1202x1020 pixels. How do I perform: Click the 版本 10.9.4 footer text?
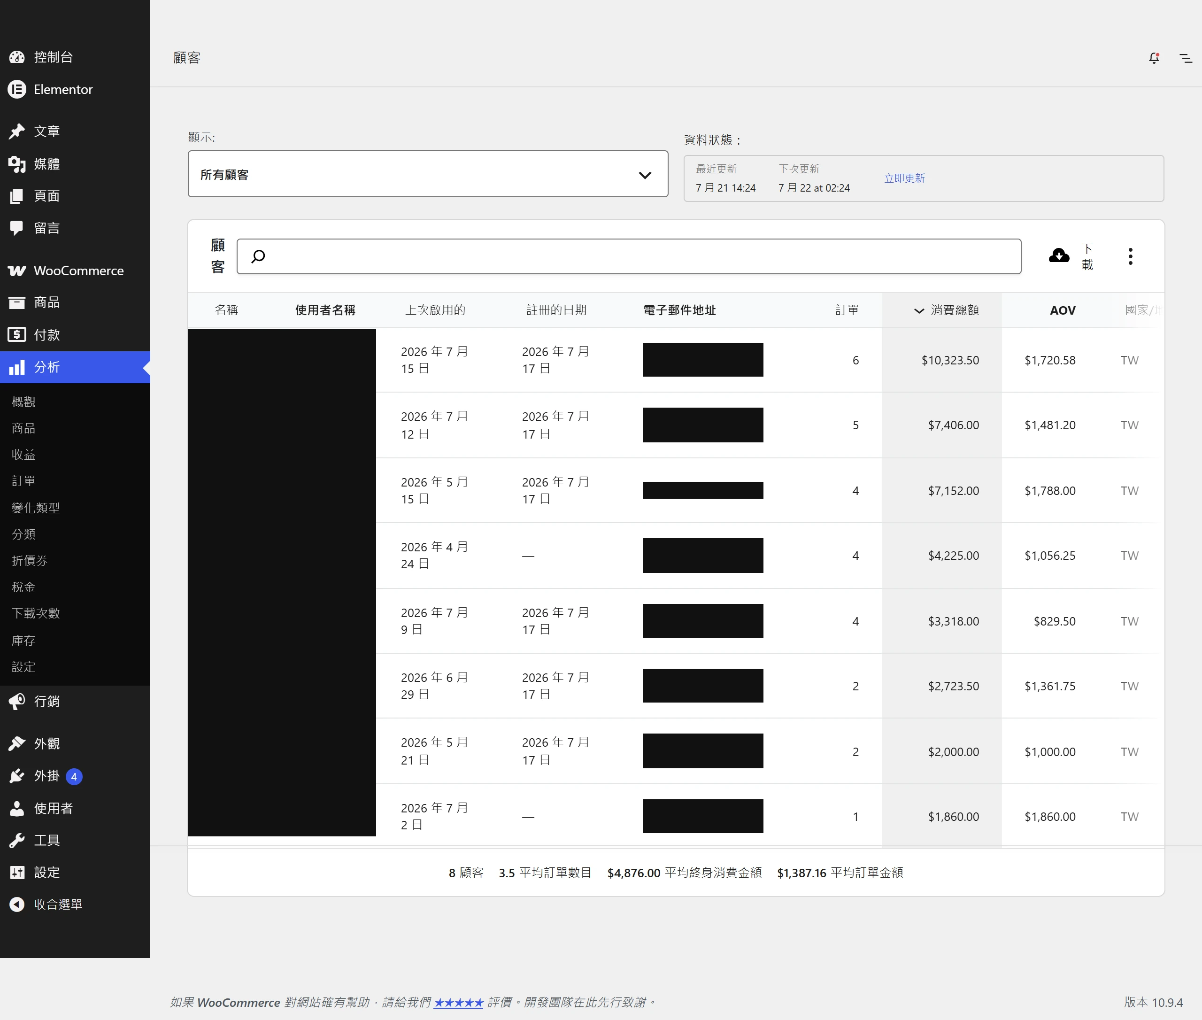click(x=1154, y=1002)
